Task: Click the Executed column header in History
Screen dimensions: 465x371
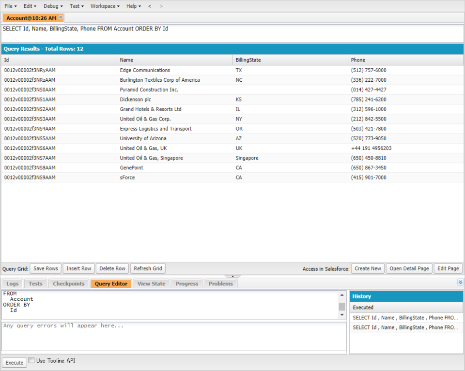Action: coord(406,307)
